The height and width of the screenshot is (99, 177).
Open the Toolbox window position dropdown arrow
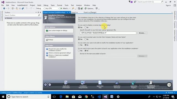pos(36,12)
